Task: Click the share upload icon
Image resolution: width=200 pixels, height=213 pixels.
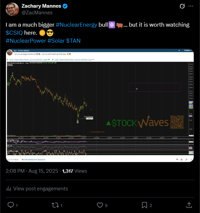Action: click(189, 205)
